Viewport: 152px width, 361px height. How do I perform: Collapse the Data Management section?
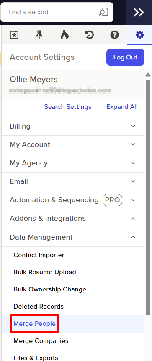[73, 237]
